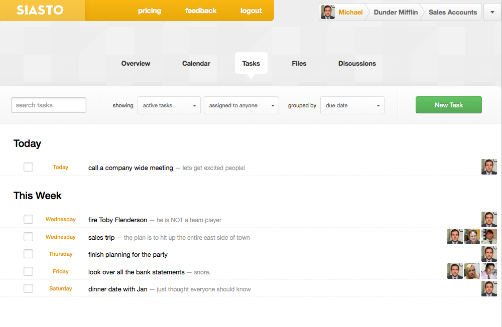This screenshot has width=502, height=327.
Task: Tick the checkbox for dinner date with Jan
Action: 29,288
